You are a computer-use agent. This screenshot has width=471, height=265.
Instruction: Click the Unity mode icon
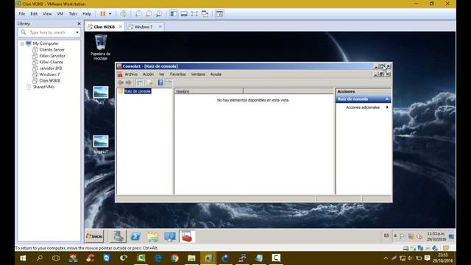point(205,14)
